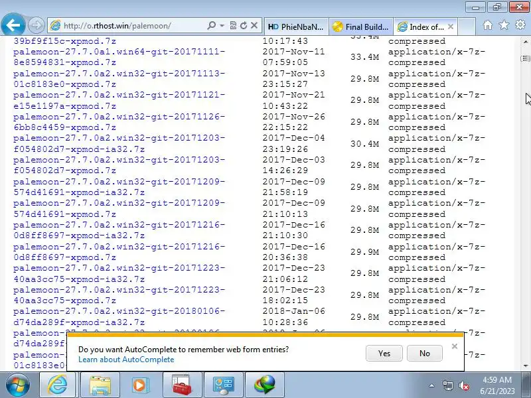Click the search magnifier in address bar

211,25
